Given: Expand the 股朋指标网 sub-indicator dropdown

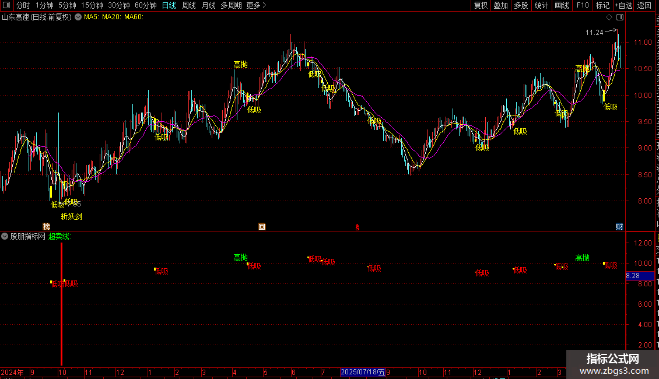Looking at the screenshot, I should tap(5, 237).
